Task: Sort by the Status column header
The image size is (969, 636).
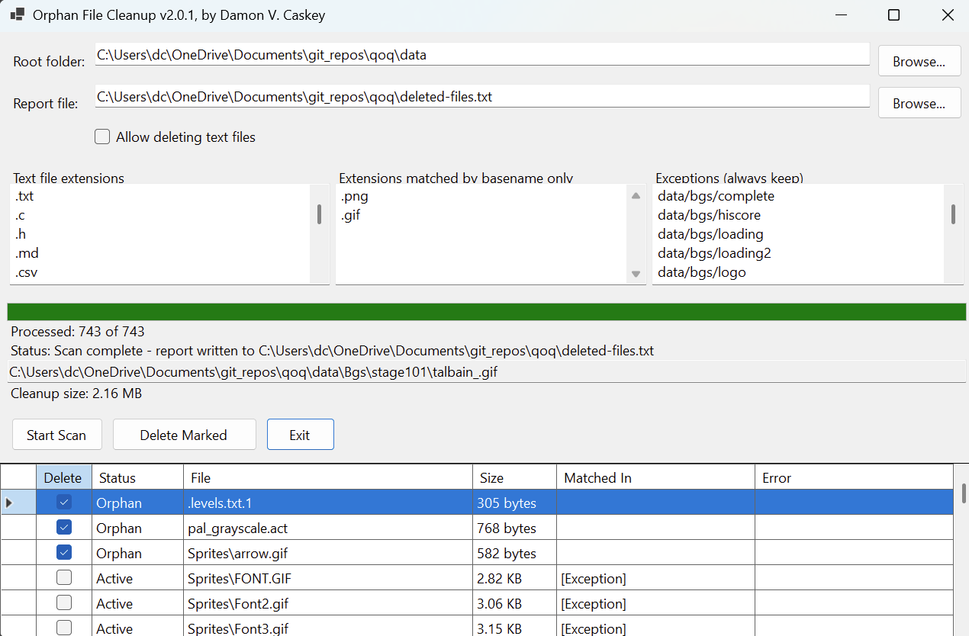Action: click(137, 477)
